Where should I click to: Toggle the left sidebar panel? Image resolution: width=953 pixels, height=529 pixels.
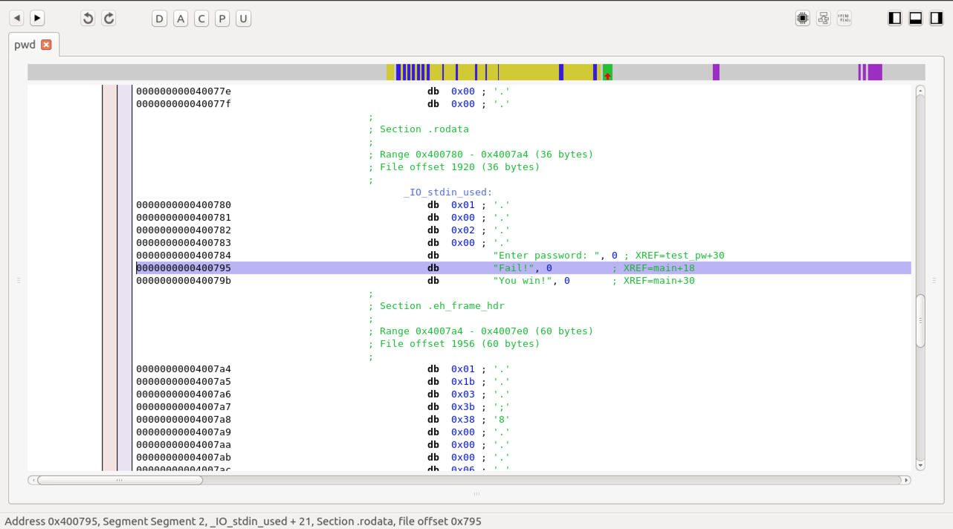click(x=895, y=19)
